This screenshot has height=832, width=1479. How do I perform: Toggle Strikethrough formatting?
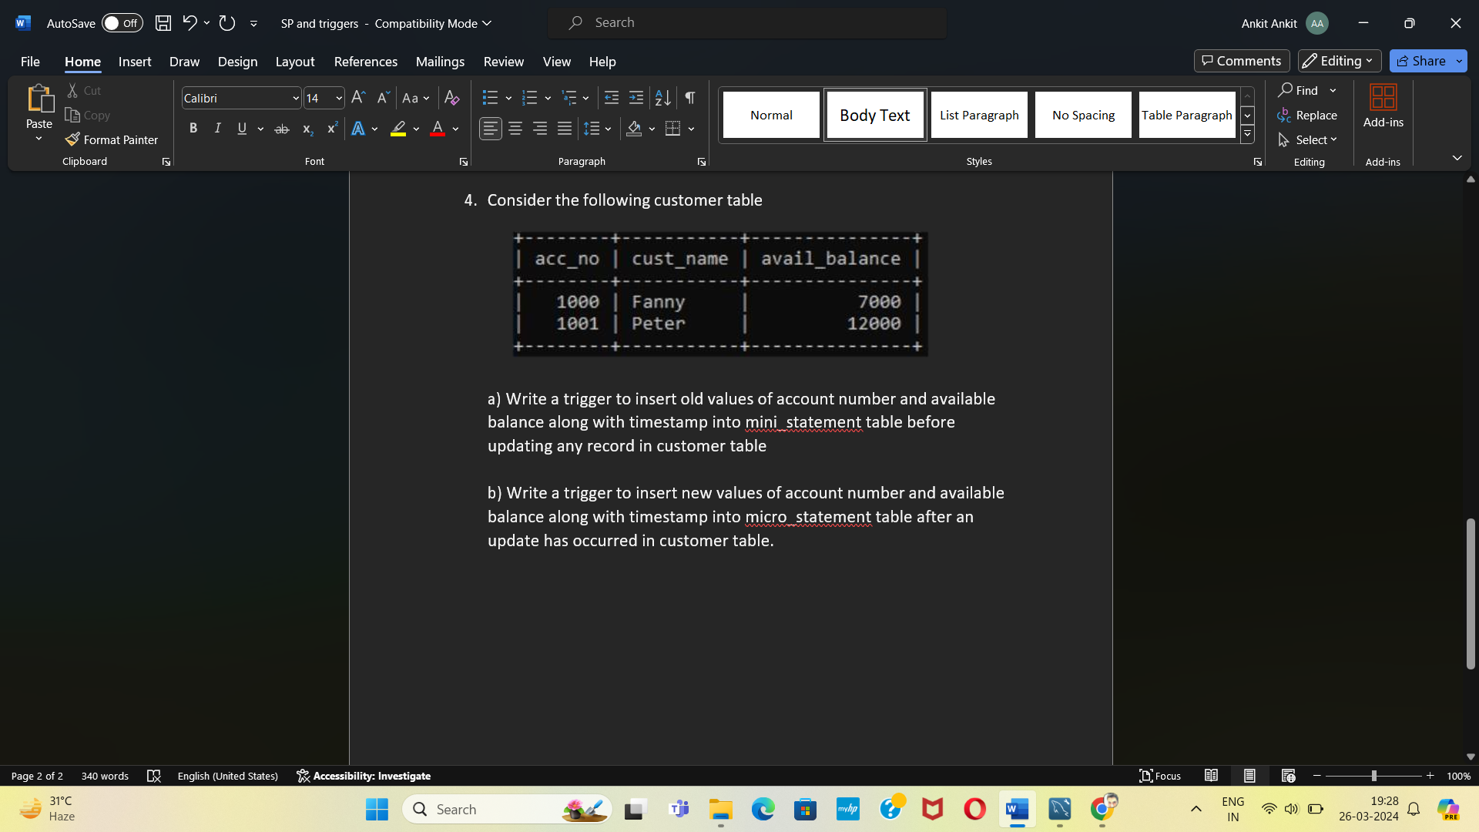282,129
